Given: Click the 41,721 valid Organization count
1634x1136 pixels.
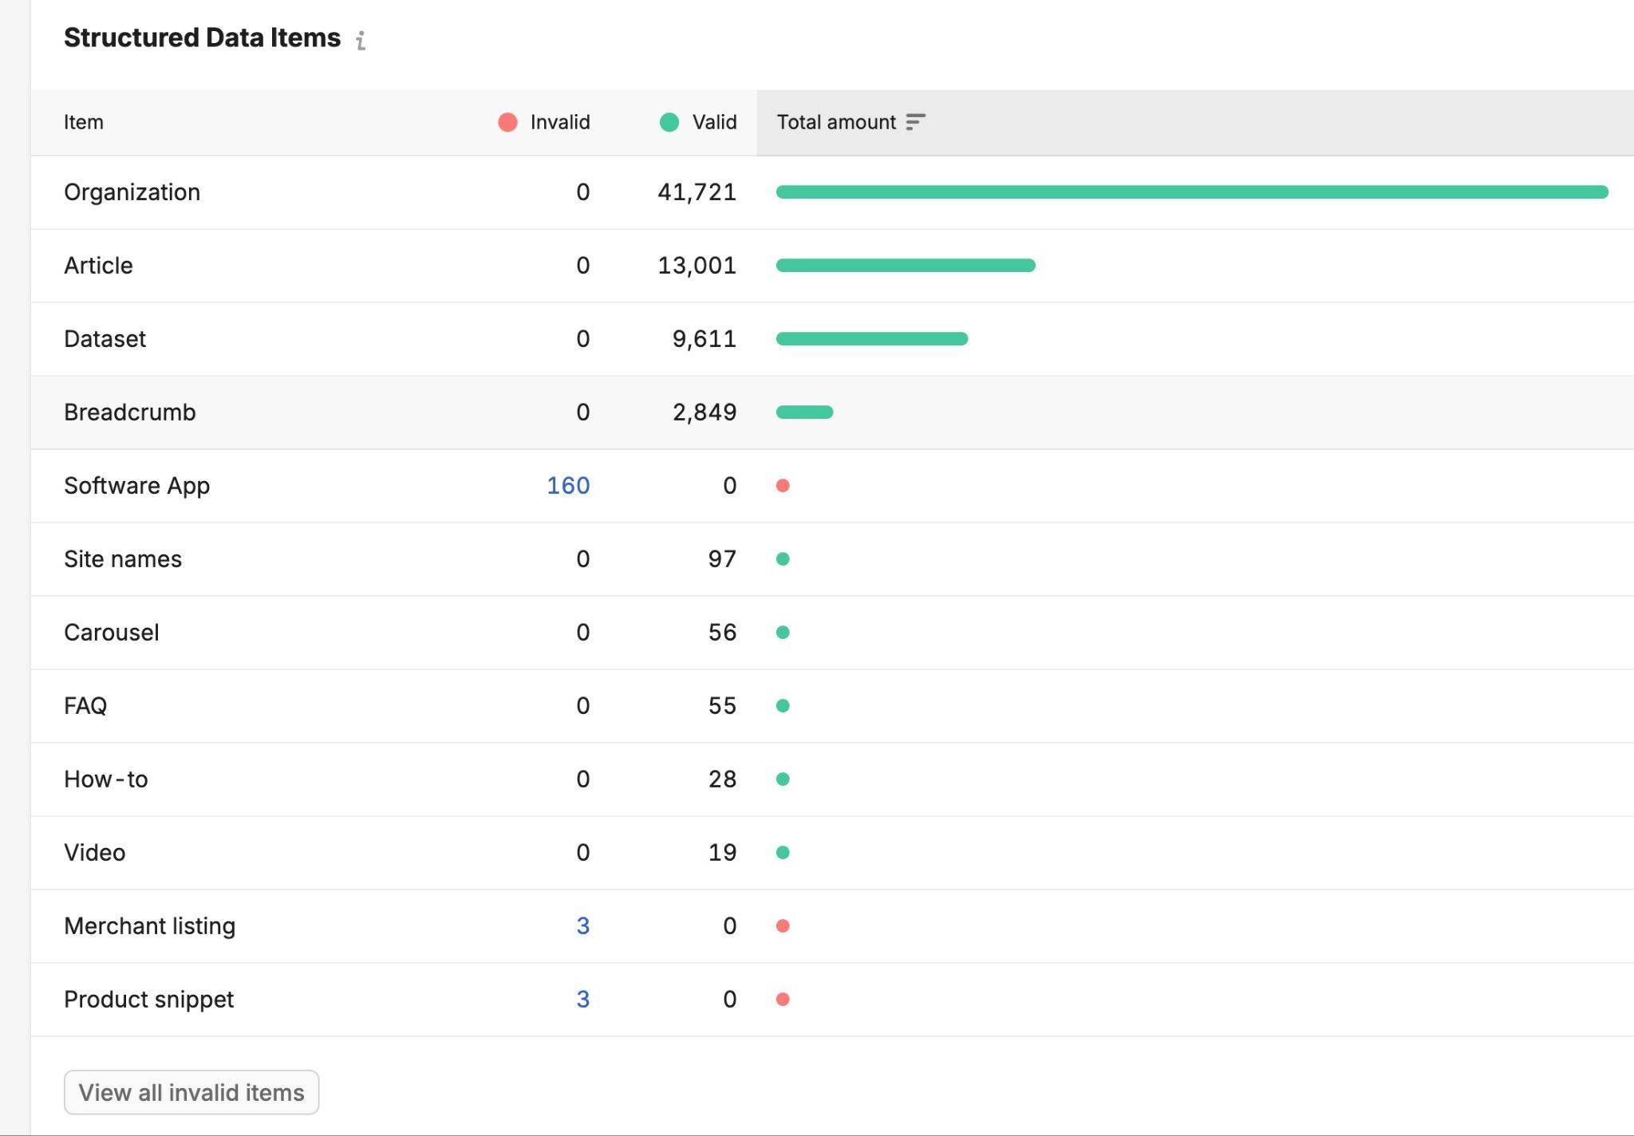Looking at the screenshot, I should point(697,192).
